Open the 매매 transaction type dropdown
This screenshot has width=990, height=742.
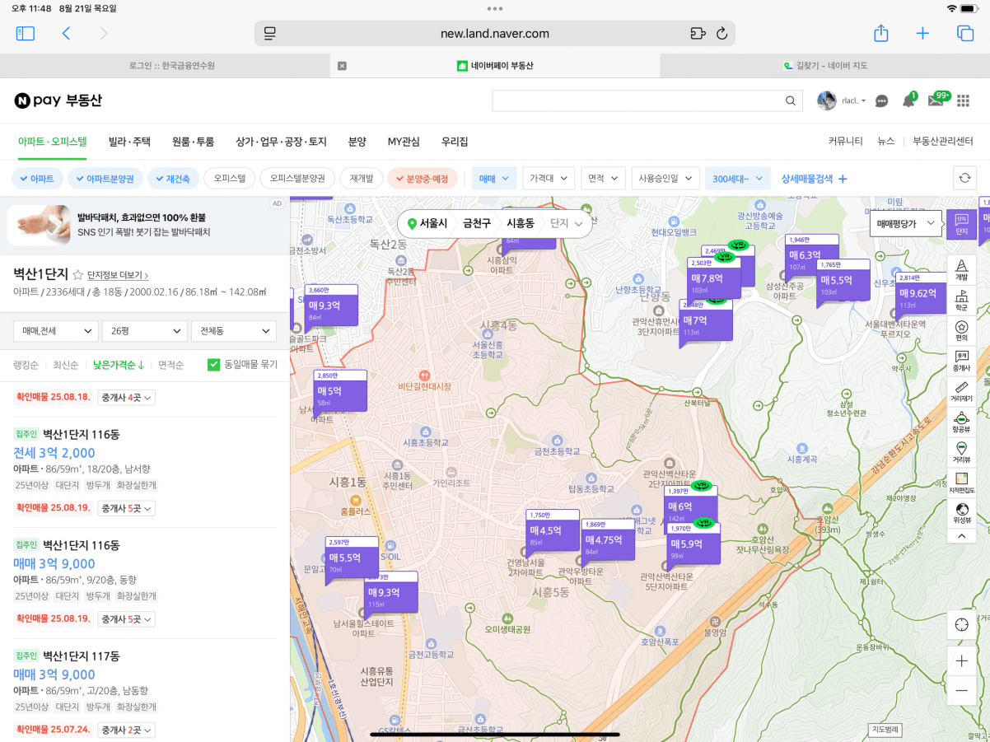click(x=495, y=178)
